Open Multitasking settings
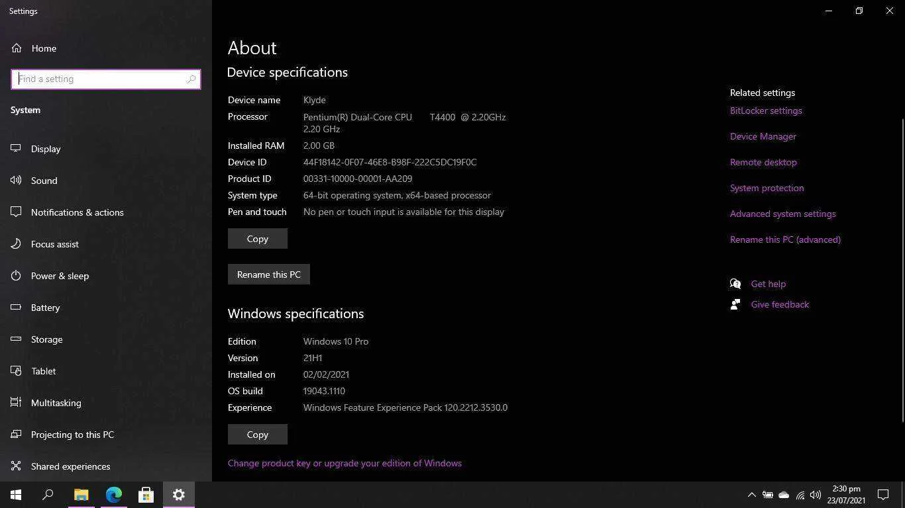The image size is (905, 508). [x=106, y=403]
